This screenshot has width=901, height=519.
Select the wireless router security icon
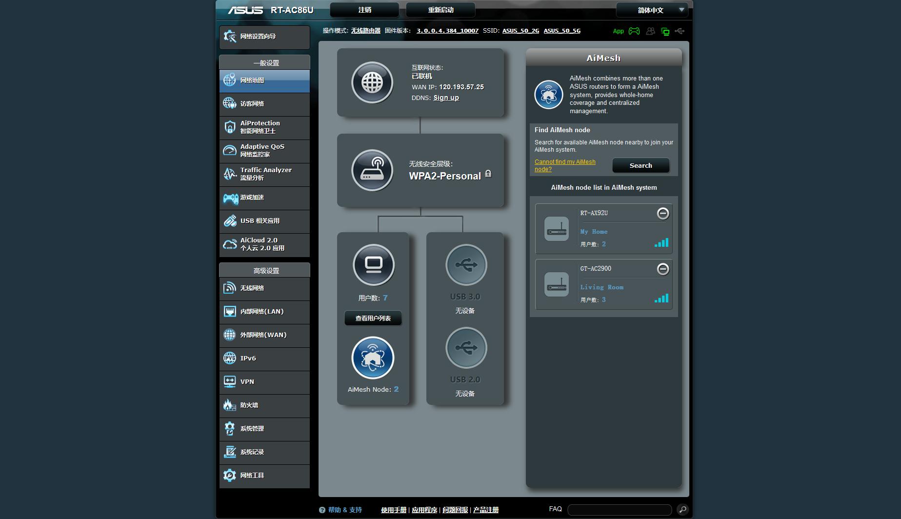pos(372,170)
